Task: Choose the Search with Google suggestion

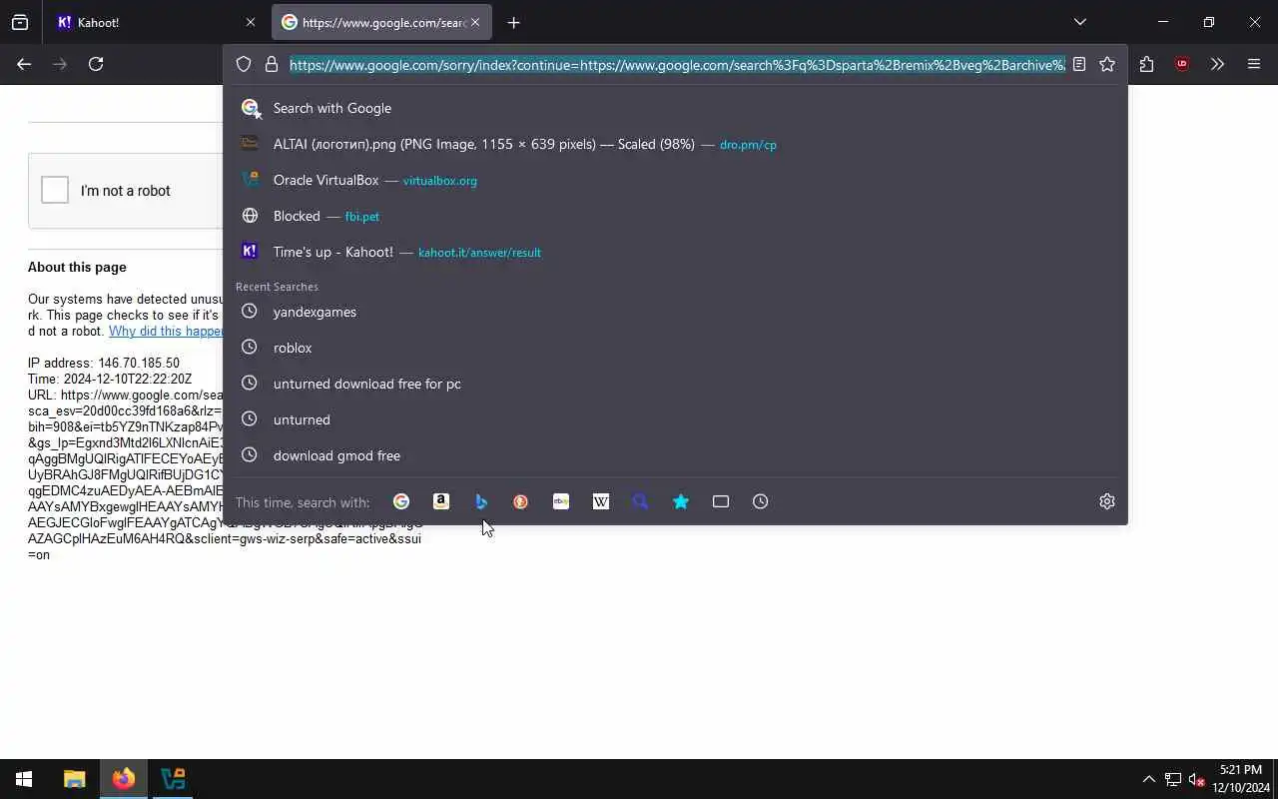Action: tap(675, 108)
